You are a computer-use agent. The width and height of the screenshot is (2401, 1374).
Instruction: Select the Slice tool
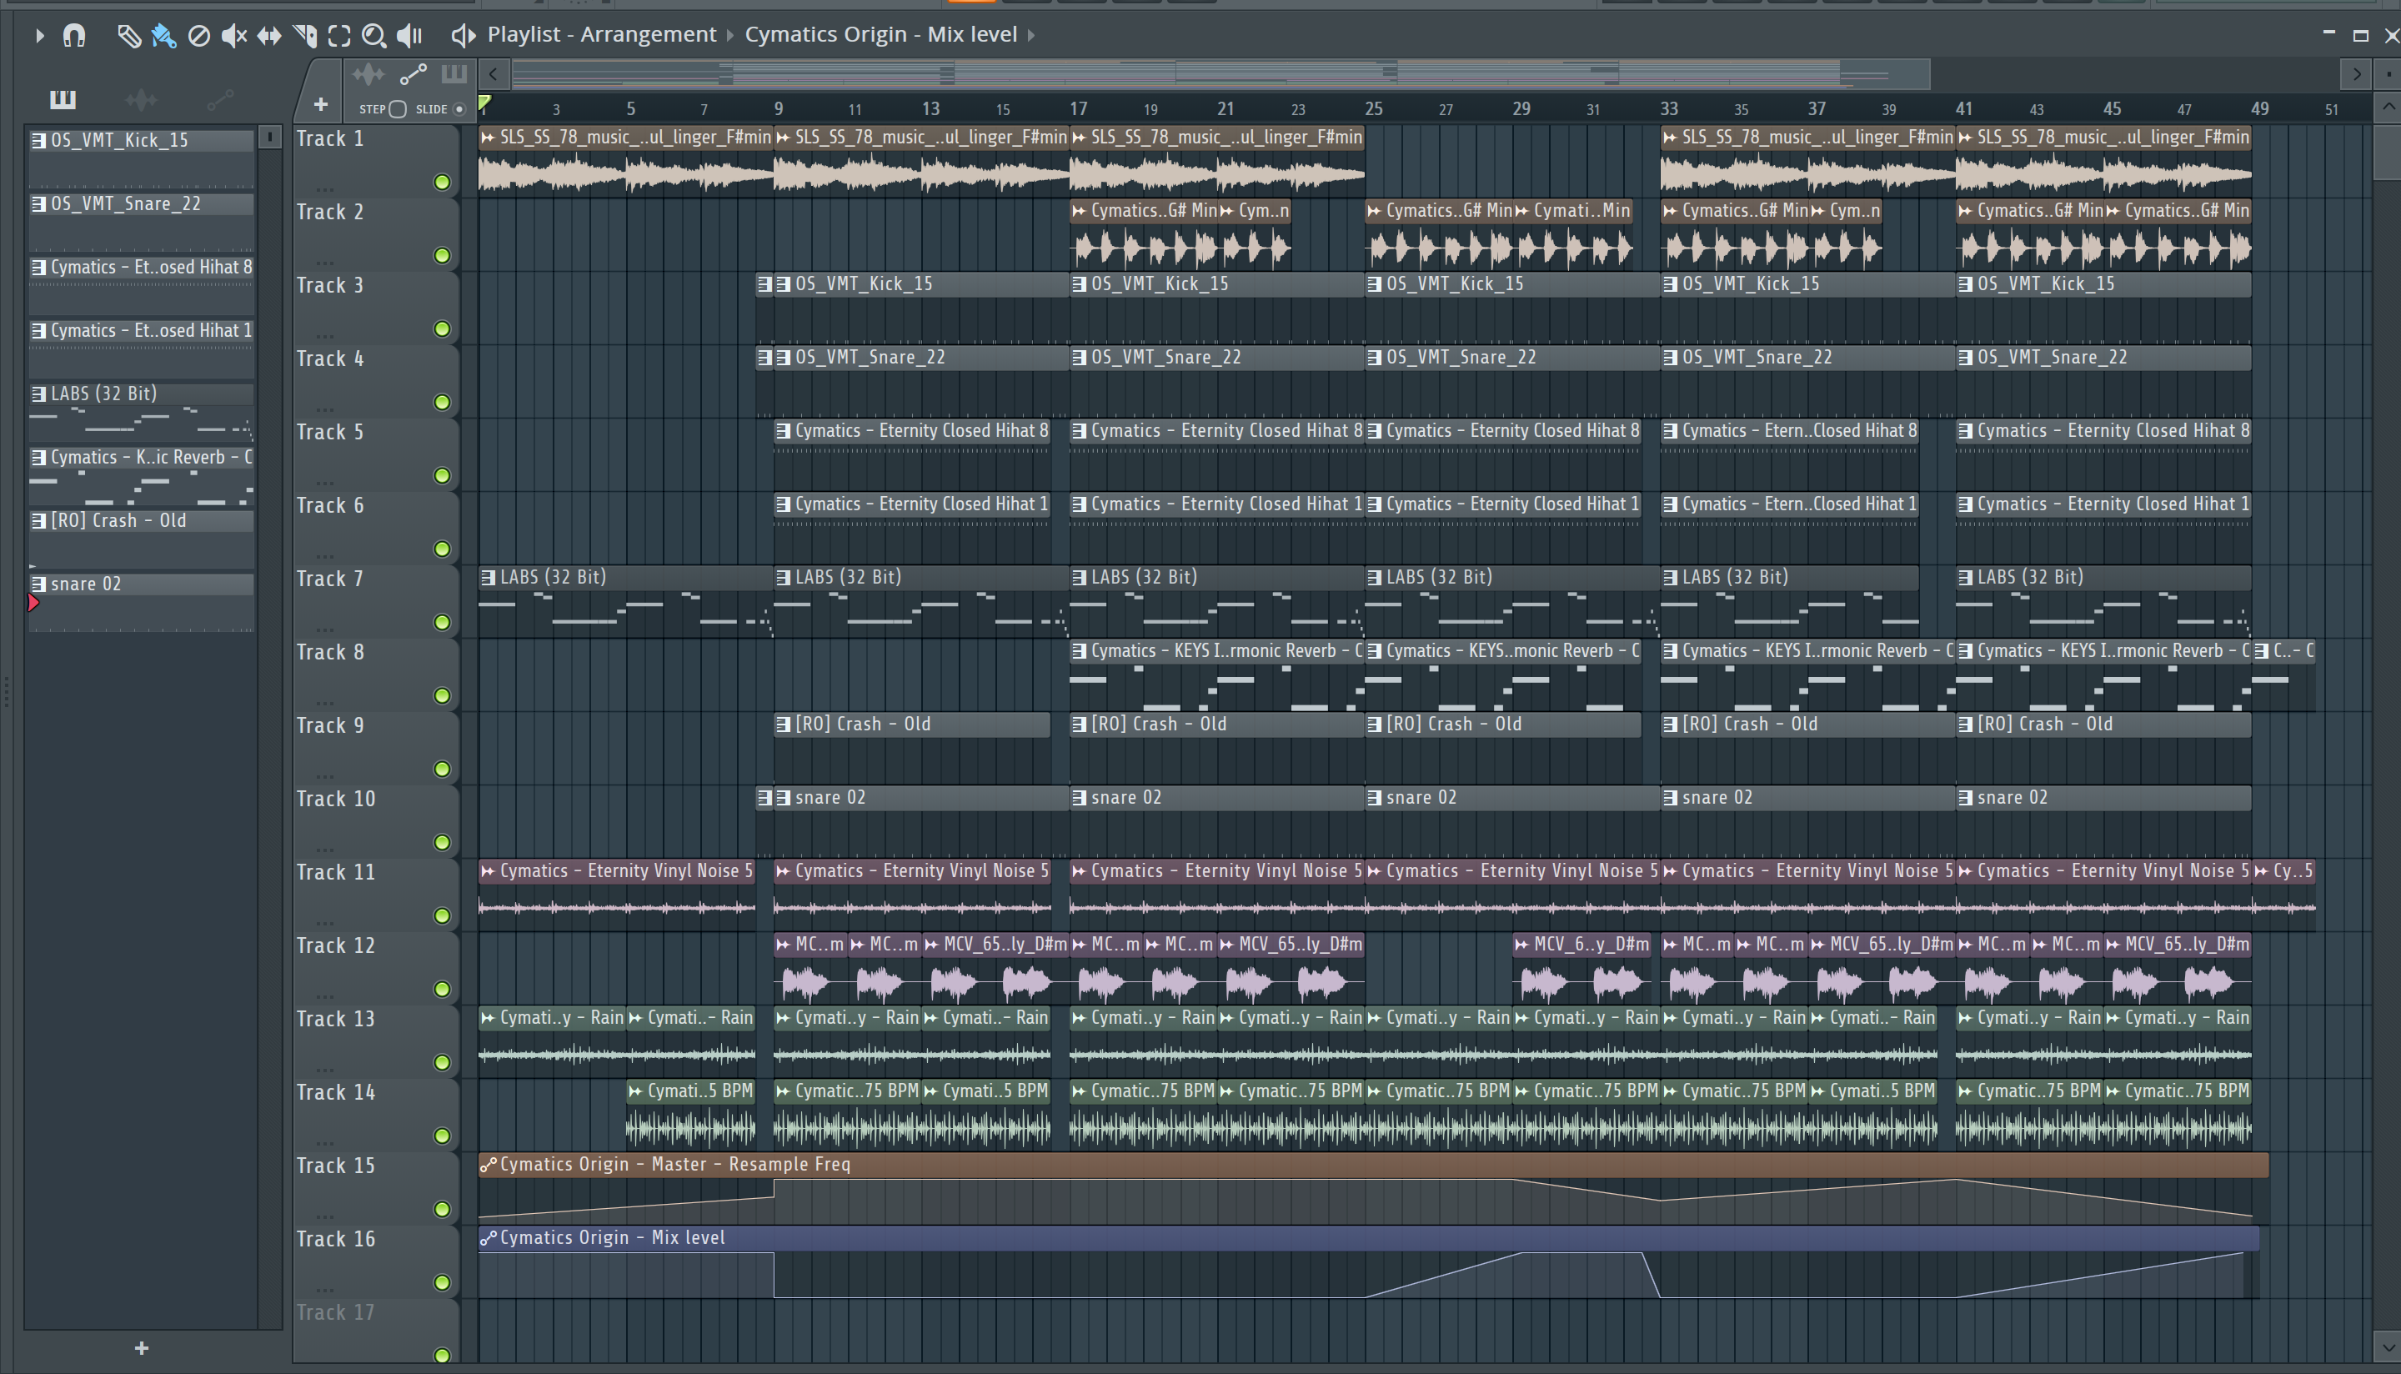[x=305, y=35]
